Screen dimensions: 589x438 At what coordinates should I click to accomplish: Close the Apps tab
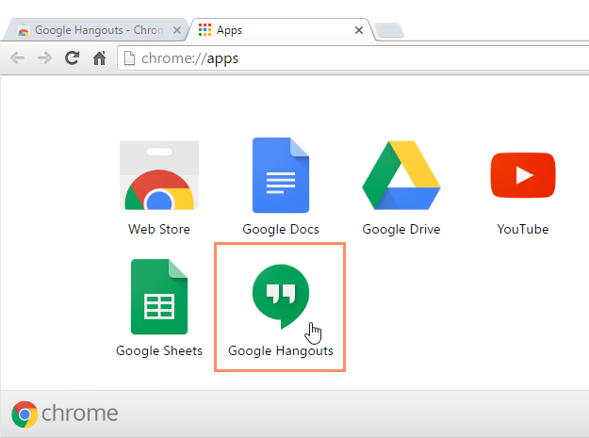[x=358, y=30]
